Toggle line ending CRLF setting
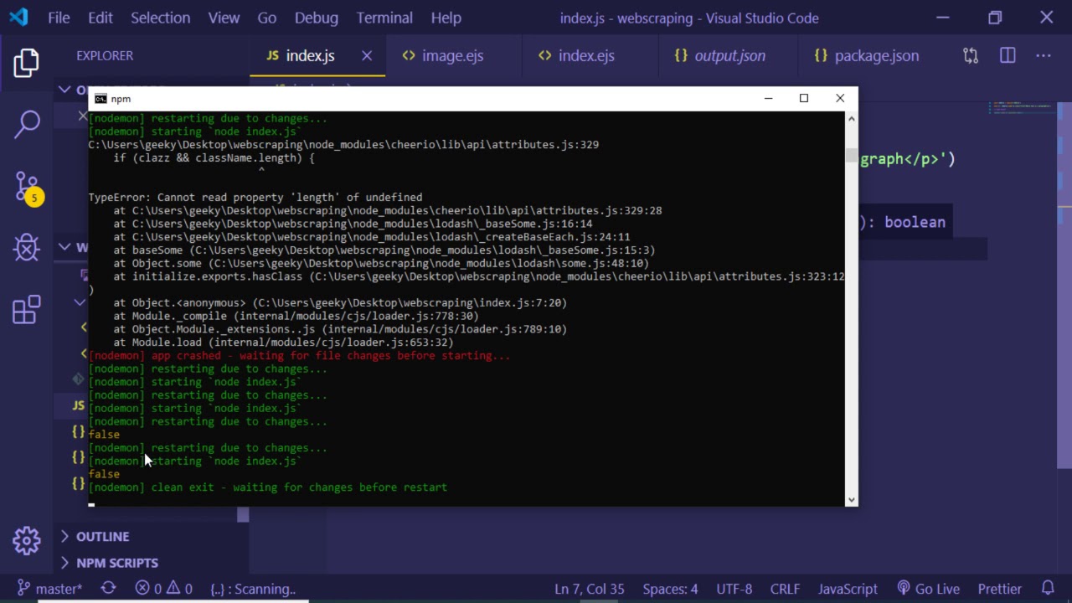The height and width of the screenshot is (603, 1072). tap(785, 589)
